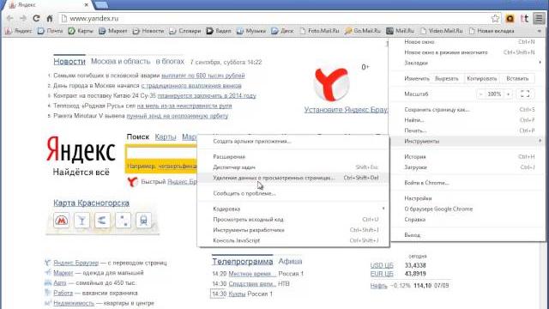549x309 pixels.
Task: Select Новое окно menu item
Action: coord(468,42)
